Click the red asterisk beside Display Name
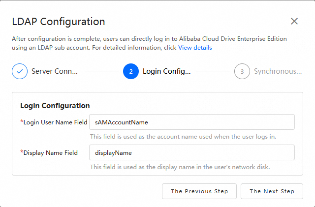315x207 pixels. click(x=22, y=152)
